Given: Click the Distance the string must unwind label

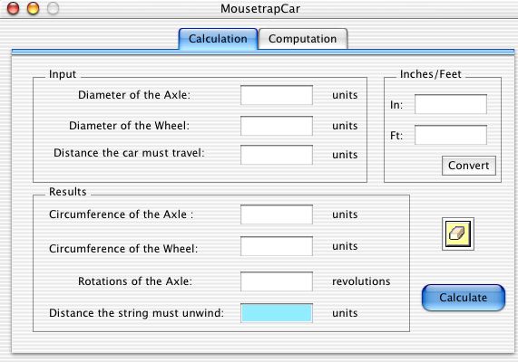Looking at the screenshot, I should click(x=136, y=313).
